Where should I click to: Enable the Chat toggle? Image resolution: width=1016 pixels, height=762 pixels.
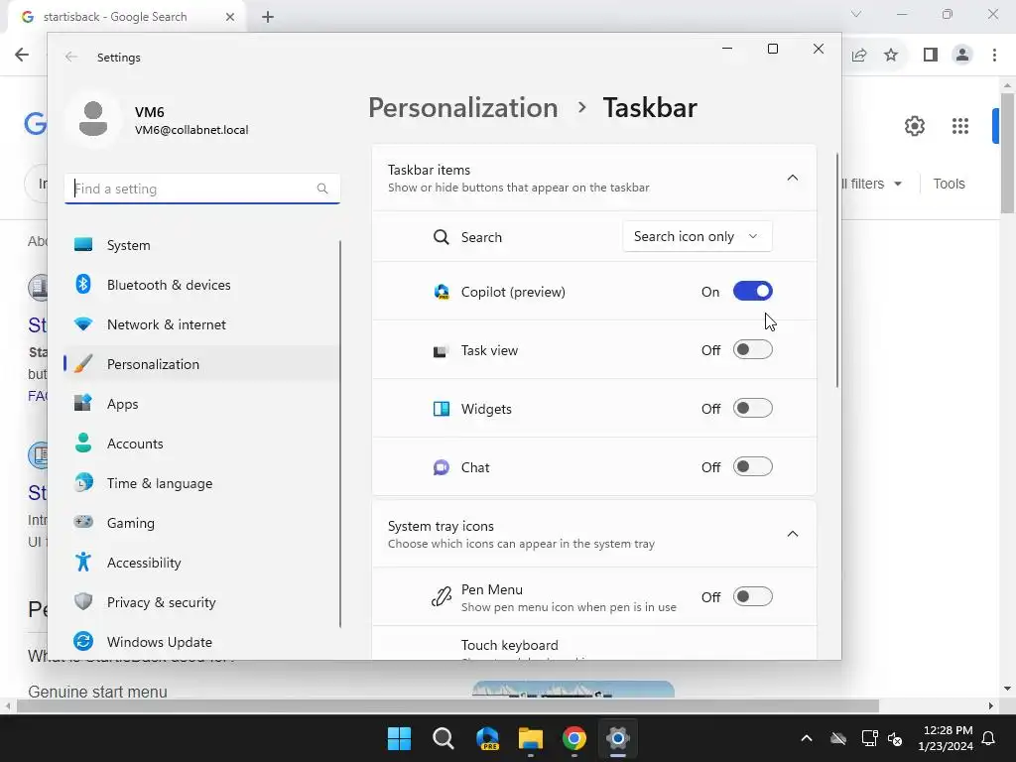pyautogui.click(x=752, y=466)
